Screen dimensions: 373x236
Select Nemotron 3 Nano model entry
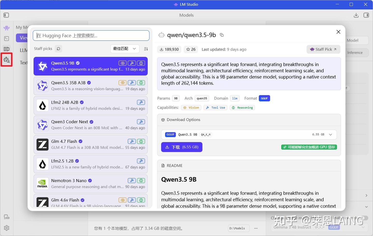pyautogui.click(x=91, y=184)
